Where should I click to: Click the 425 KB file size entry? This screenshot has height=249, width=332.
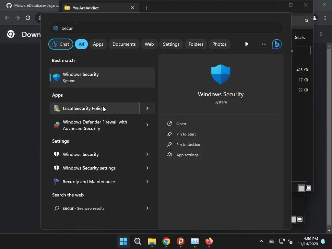click(302, 70)
